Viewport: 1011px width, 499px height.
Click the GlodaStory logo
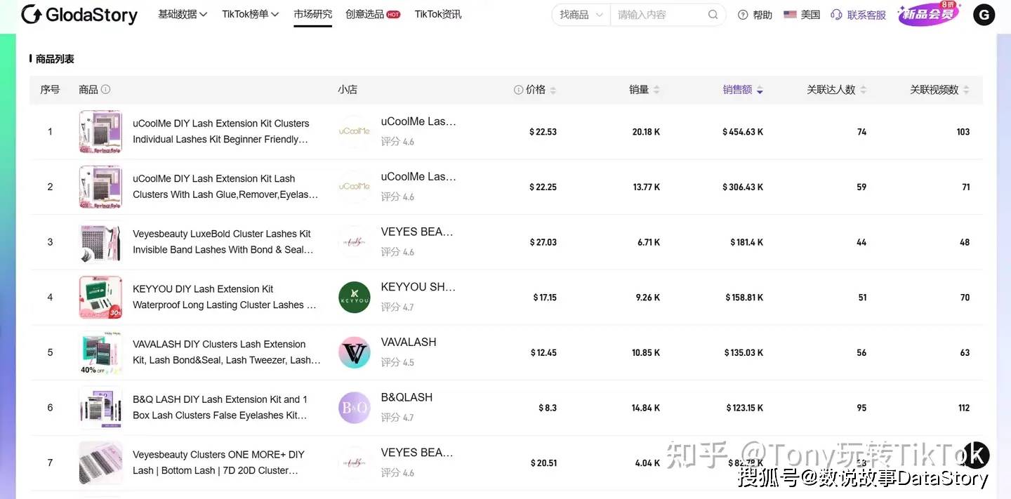tap(79, 15)
